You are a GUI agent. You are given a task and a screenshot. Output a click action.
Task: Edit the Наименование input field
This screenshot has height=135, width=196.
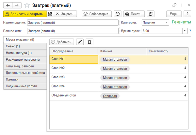73,22
